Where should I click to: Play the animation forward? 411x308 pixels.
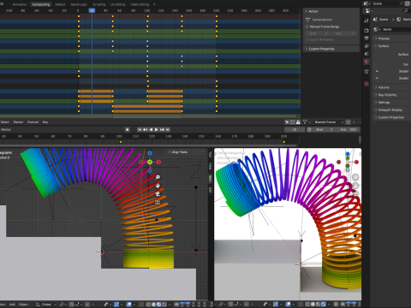click(x=157, y=129)
